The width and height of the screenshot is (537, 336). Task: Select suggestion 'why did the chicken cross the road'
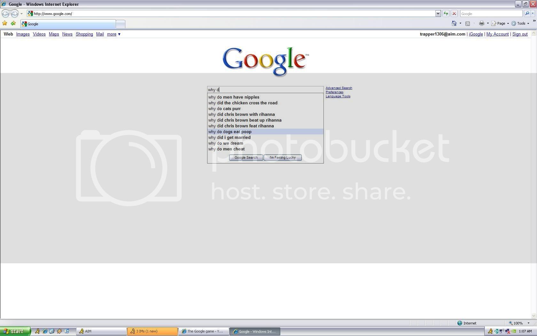(265, 103)
